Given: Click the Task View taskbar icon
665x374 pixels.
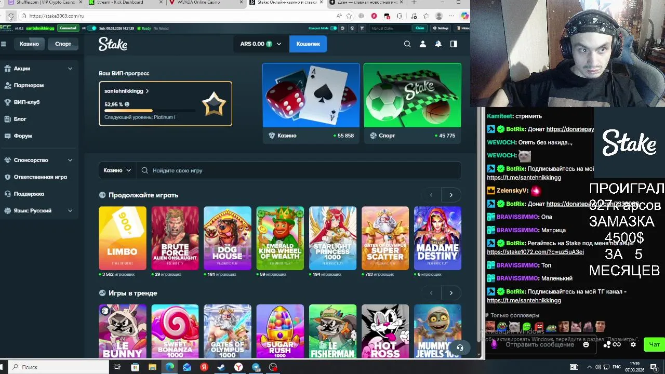Looking at the screenshot, I should (117, 367).
